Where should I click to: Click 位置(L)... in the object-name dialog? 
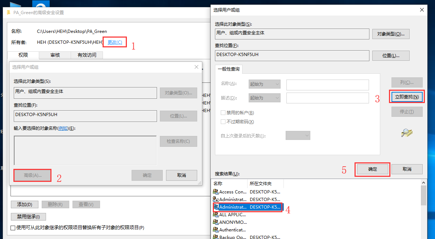pyautogui.click(x=179, y=116)
